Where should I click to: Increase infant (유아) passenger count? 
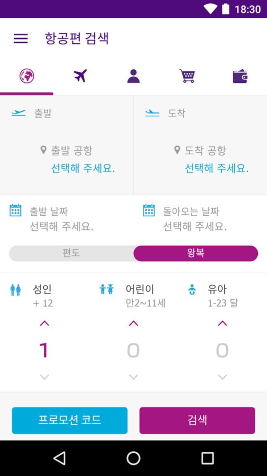pos(222,324)
